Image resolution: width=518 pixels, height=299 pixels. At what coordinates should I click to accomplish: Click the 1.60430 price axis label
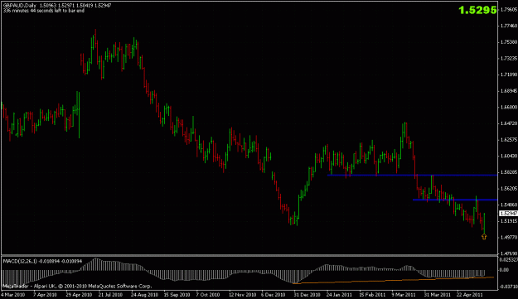point(508,156)
